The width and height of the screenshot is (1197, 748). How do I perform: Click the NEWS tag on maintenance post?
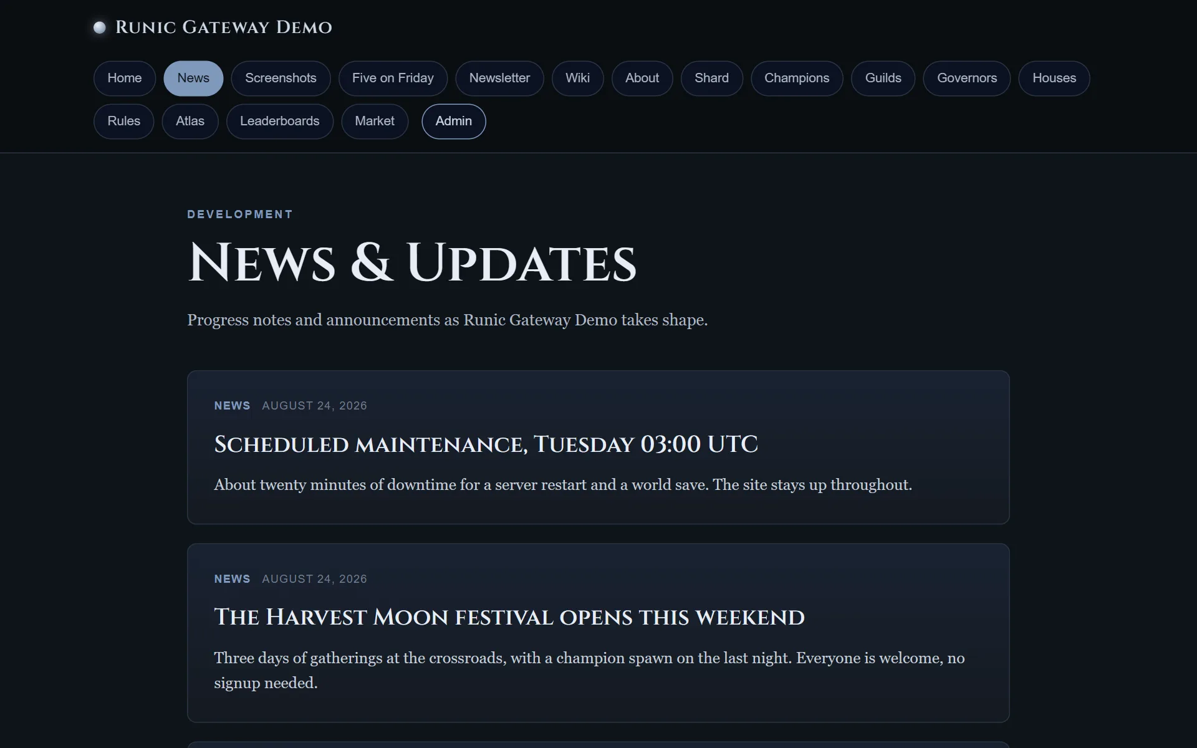pyautogui.click(x=232, y=406)
